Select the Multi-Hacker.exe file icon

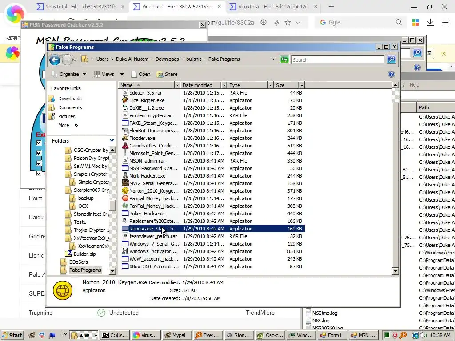(125, 176)
